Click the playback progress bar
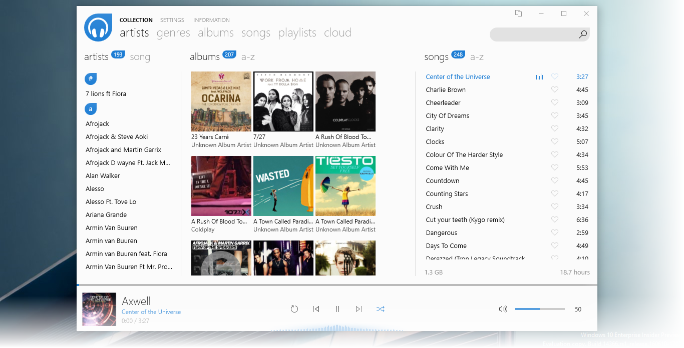This screenshot has height=348, width=684. point(337,285)
